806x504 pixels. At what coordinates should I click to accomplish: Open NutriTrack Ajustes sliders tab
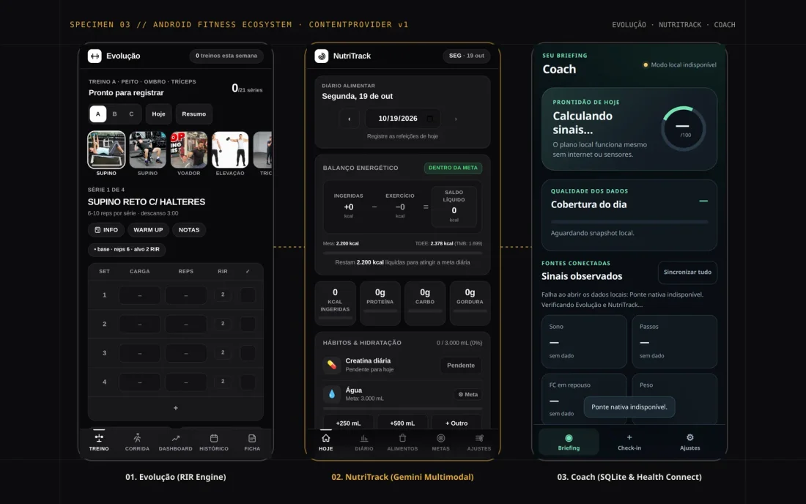(479, 442)
